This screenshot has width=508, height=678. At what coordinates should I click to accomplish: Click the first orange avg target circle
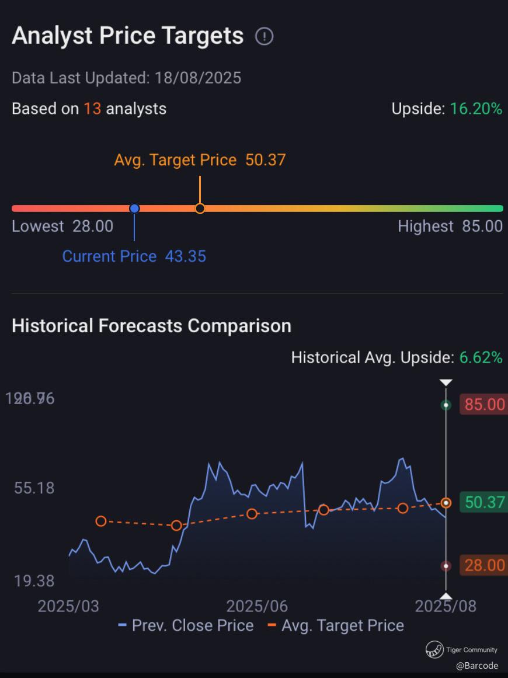pyautogui.click(x=101, y=521)
